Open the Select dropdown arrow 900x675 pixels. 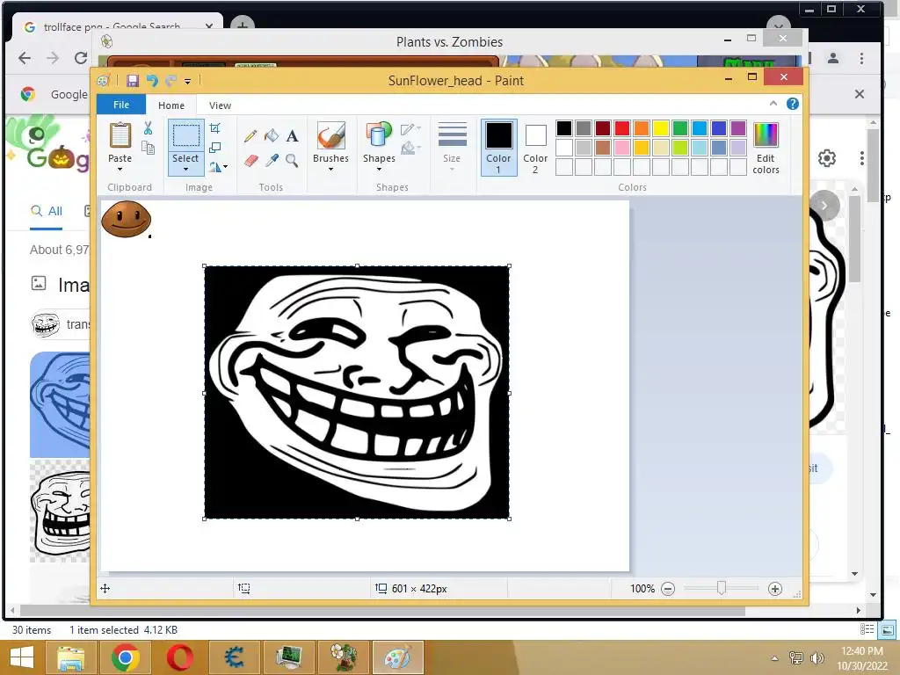click(x=186, y=170)
